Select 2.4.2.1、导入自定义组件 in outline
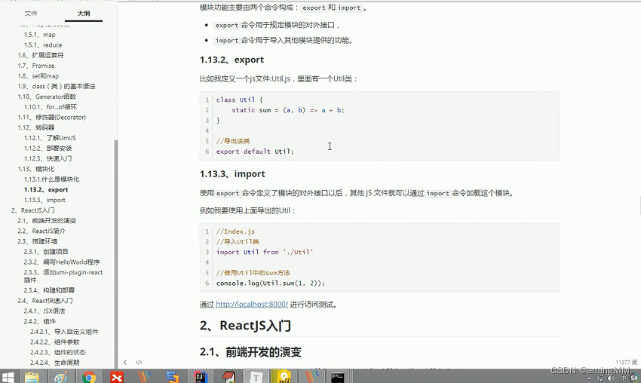This screenshot has width=641, height=383. pyautogui.click(x=64, y=332)
